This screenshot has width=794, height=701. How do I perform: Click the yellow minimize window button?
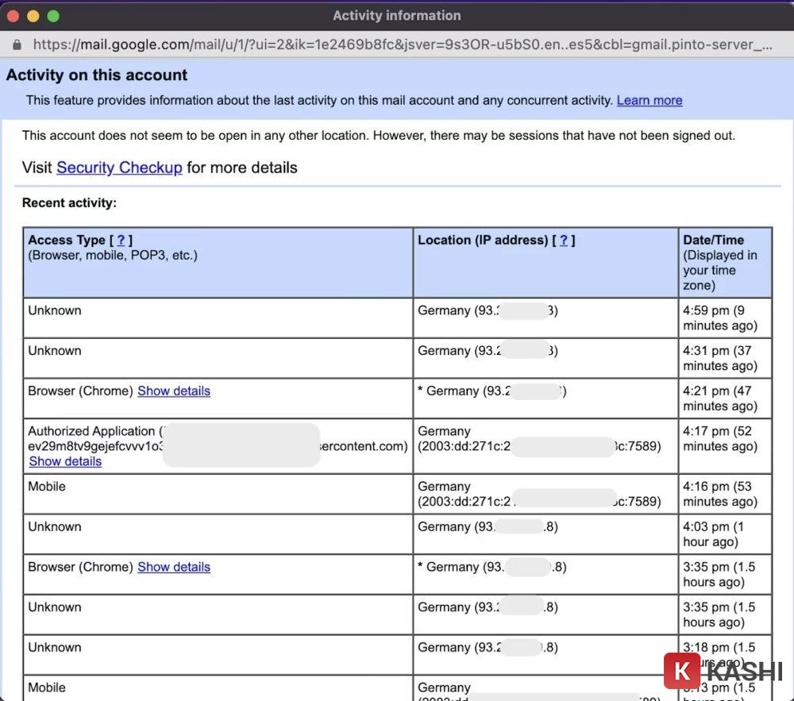(33, 16)
